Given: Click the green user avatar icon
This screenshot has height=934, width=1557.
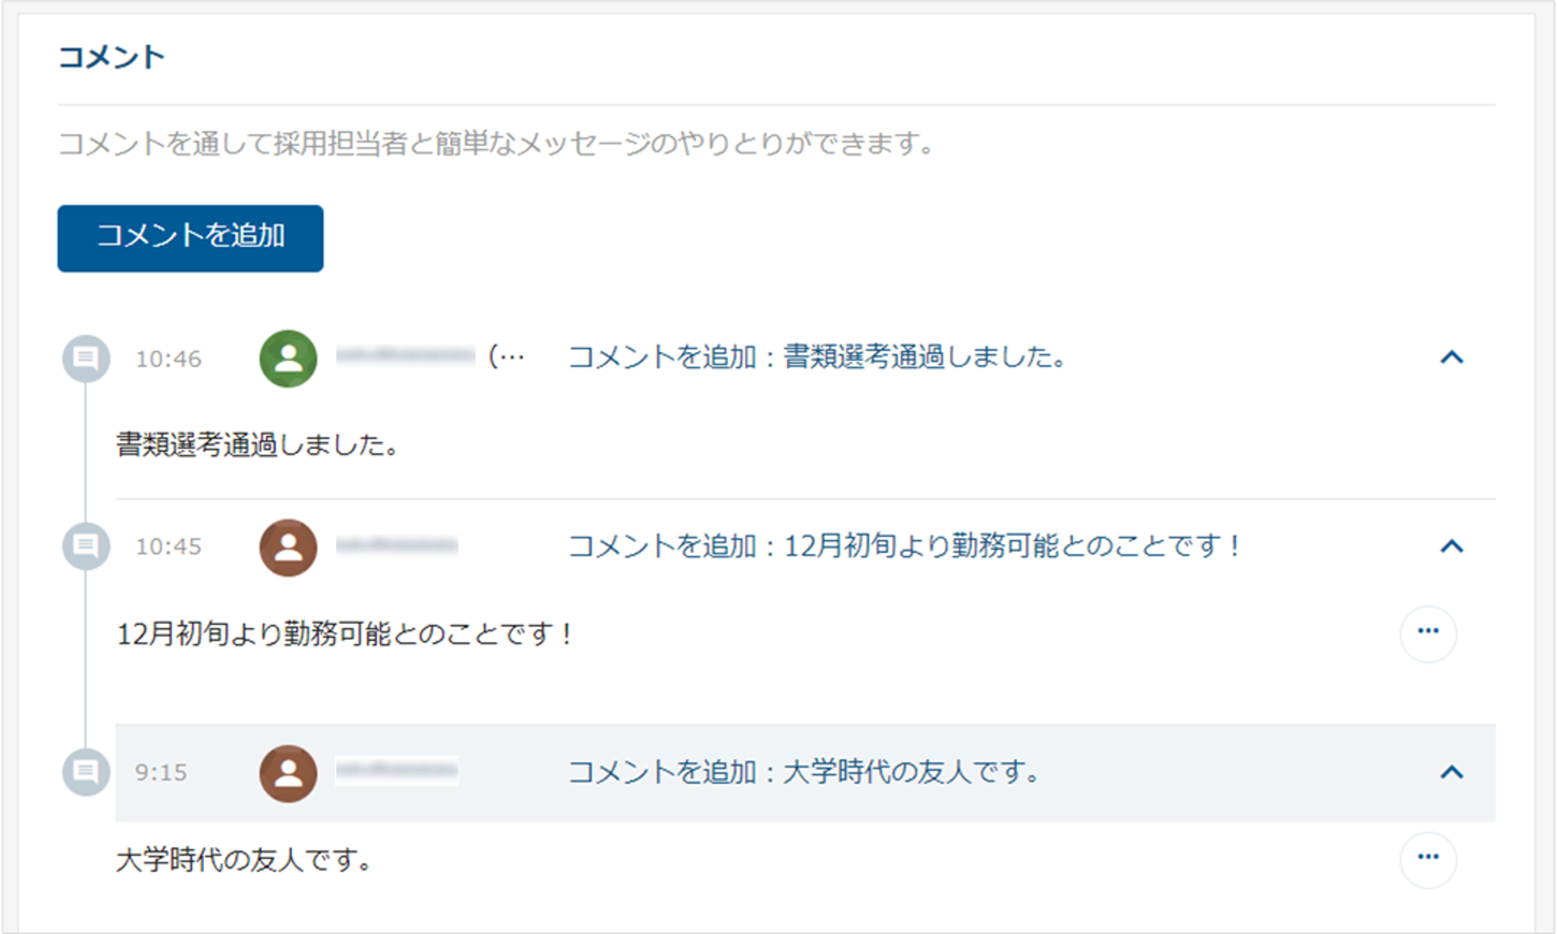Looking at the screenshot, I should click(288, 359).
